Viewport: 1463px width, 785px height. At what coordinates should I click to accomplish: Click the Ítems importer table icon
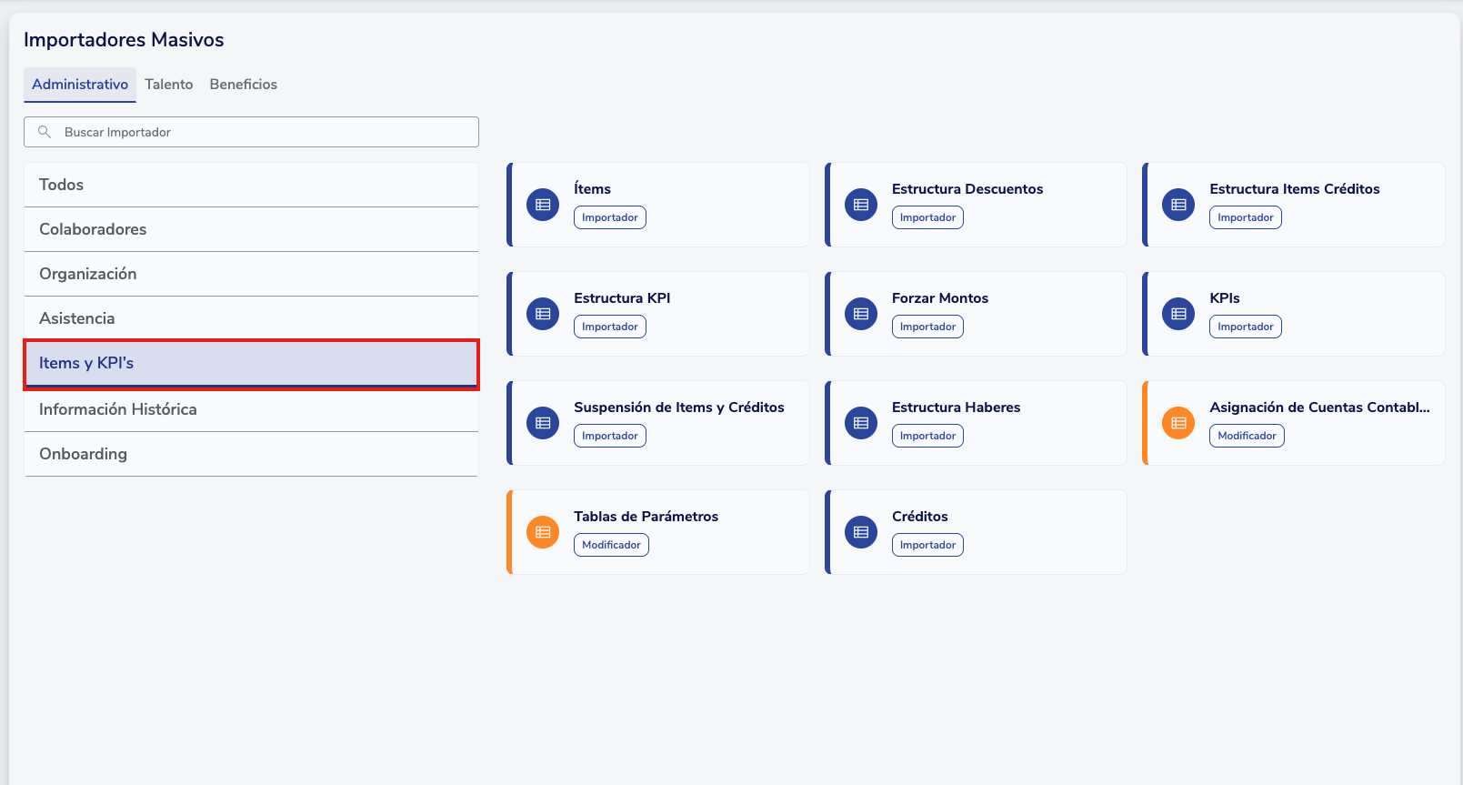point(543,205)
